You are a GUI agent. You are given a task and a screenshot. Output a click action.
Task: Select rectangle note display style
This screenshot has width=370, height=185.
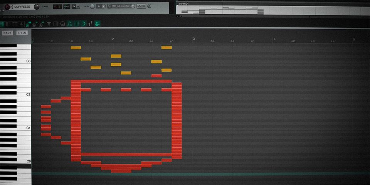point(28,24)
